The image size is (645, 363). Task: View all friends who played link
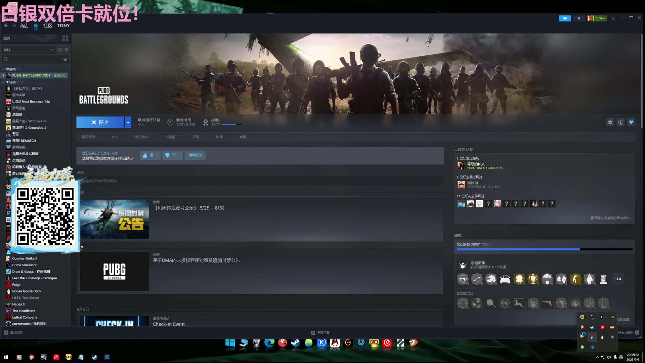(610, 218)
